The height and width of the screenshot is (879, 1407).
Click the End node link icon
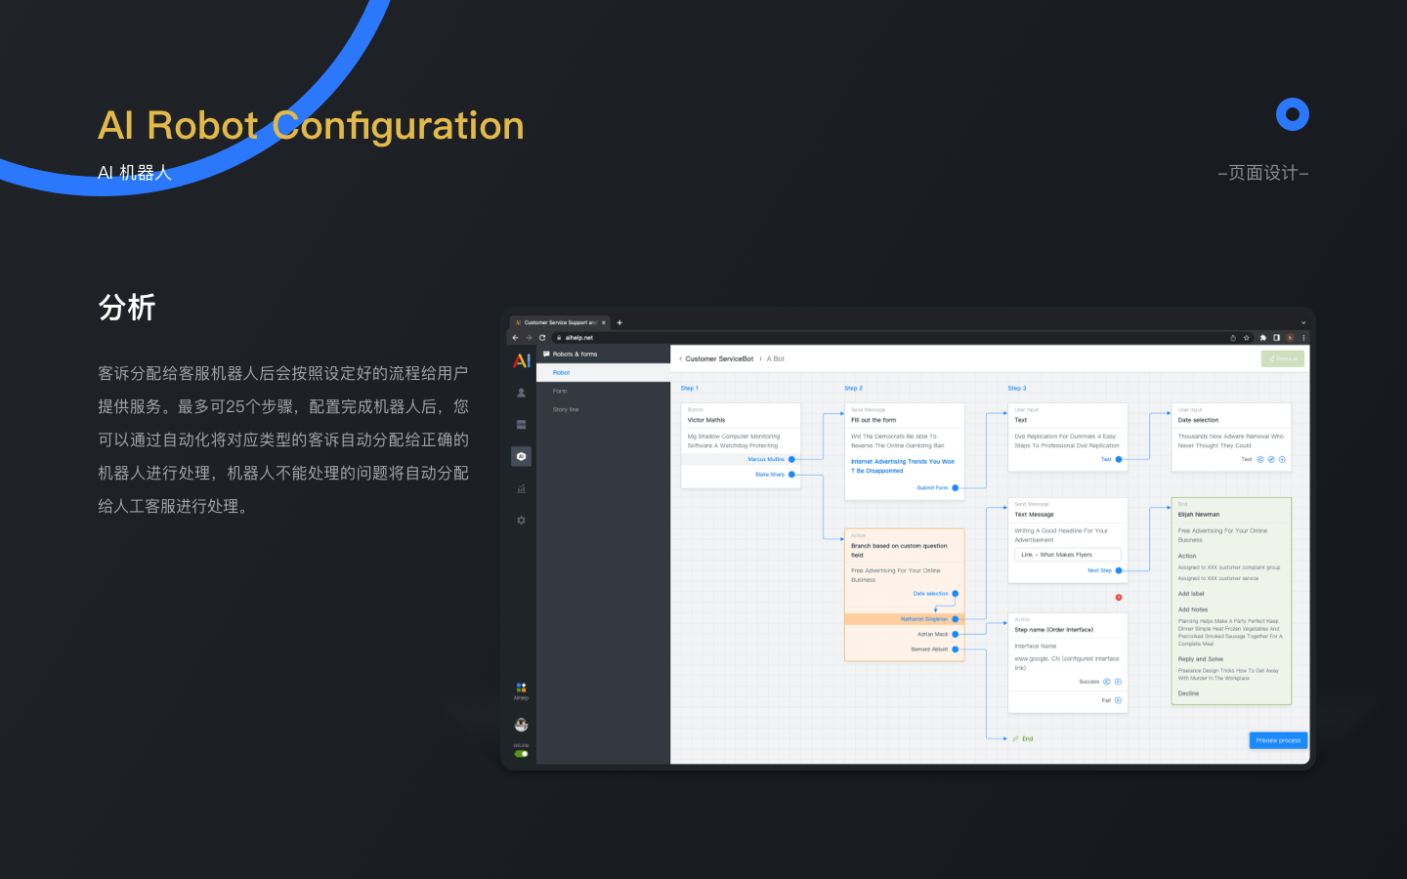coord(1016,739)
